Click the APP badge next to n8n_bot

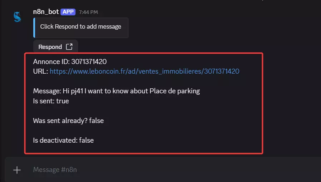[x=68, y=12]
